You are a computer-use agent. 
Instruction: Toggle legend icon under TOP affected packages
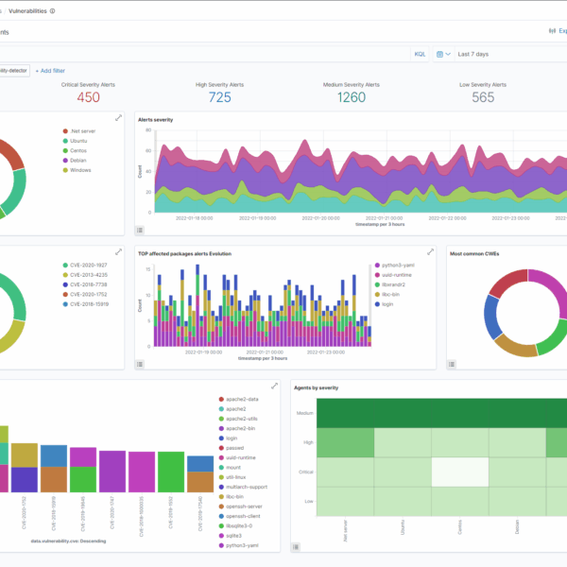140,362
